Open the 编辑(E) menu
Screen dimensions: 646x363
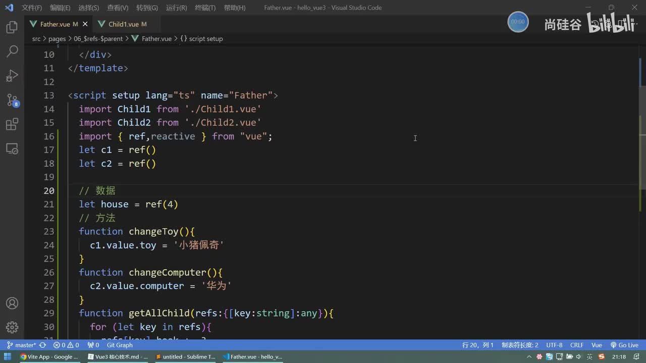click(x=60, y=8)
